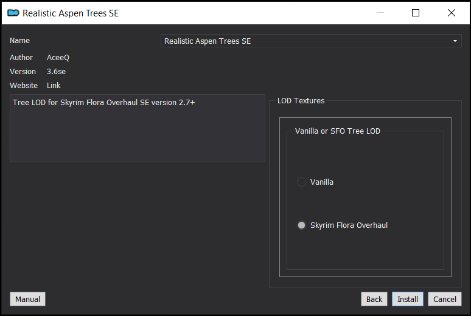
Task: Click the Tree LOD description text box
Action: tap(138, 128)
